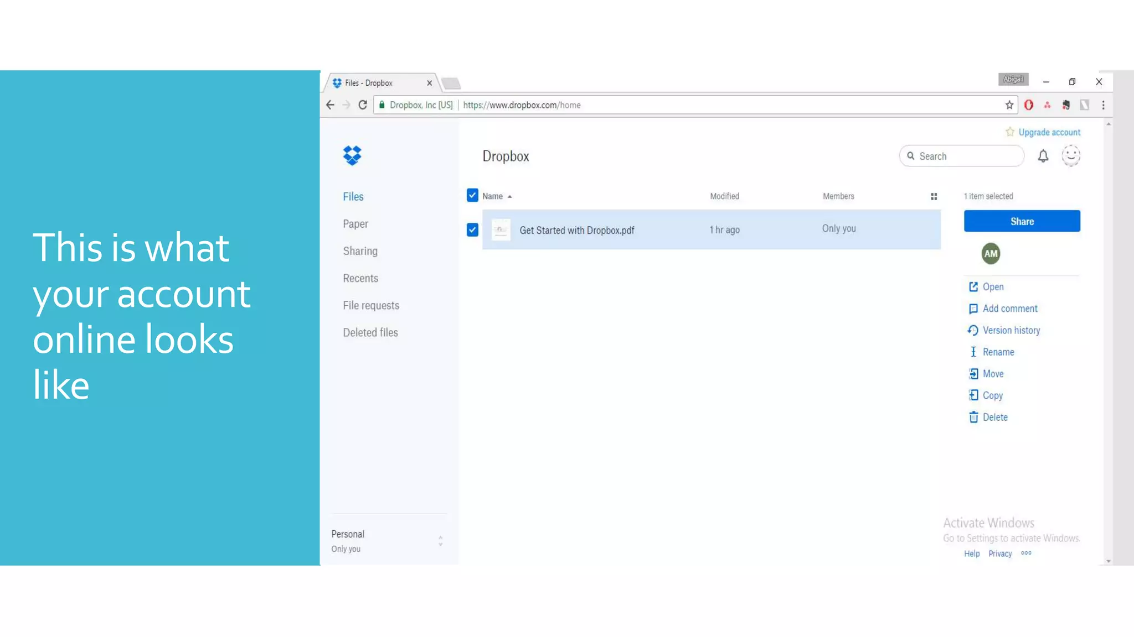Click the Opera extension icon
1134x637 pixels.
(x=1029, y=105)
